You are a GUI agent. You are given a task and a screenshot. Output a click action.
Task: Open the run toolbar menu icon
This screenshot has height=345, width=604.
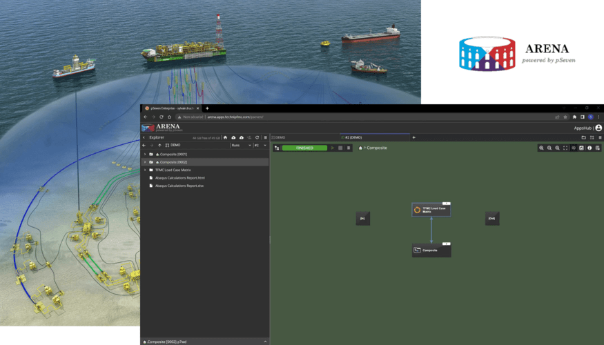348,148
